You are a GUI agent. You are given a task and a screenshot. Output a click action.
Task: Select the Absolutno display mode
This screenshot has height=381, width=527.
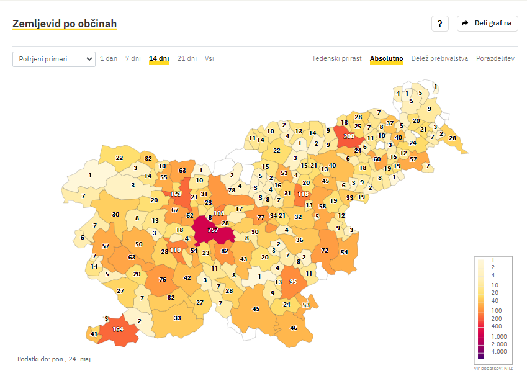coord(386,59)
